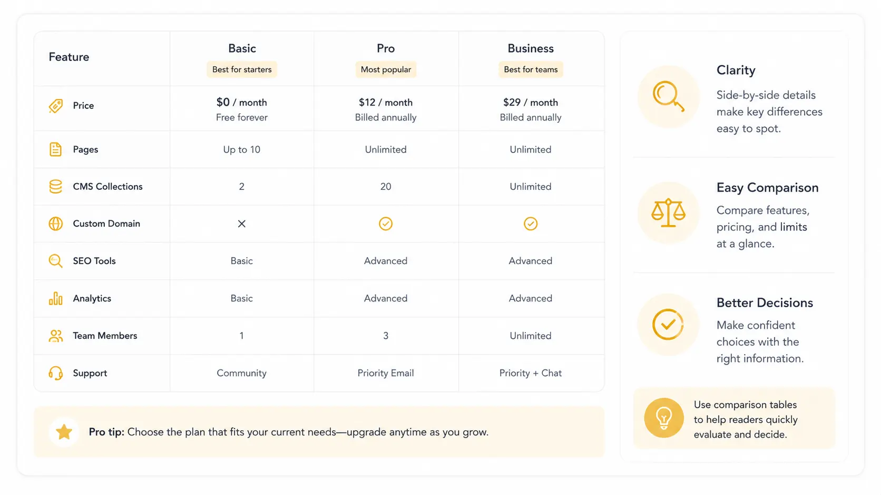
Task: Click the Pro plan Custom Domain checkmark
Action: coord(386,224)
